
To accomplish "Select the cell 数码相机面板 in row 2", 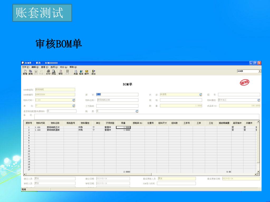I will click(55, 130).
